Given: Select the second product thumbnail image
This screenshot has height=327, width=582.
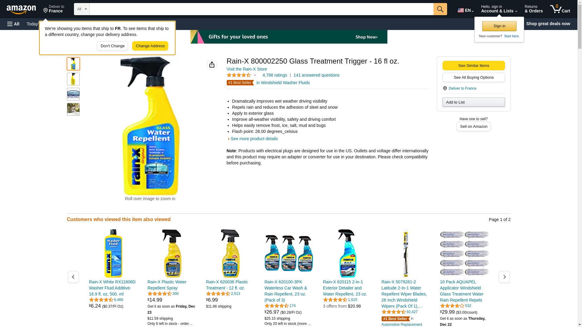Looking at the screenshot, I should pyautogui.click(x=73, y=79).
